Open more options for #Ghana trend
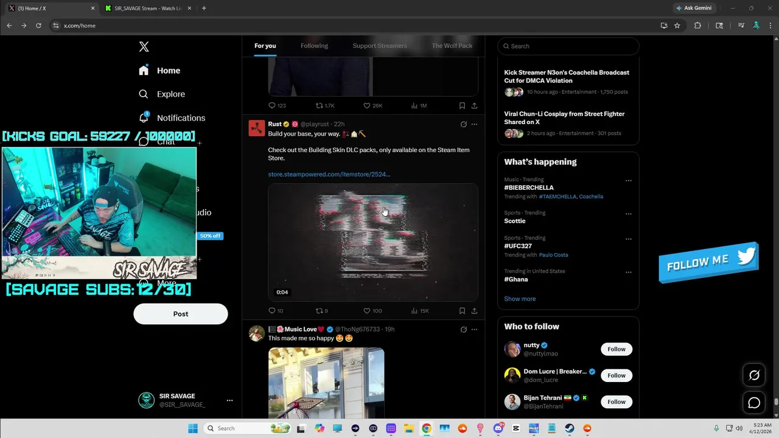The height and width of the screenshot is (438, 779). coord(629,273)
